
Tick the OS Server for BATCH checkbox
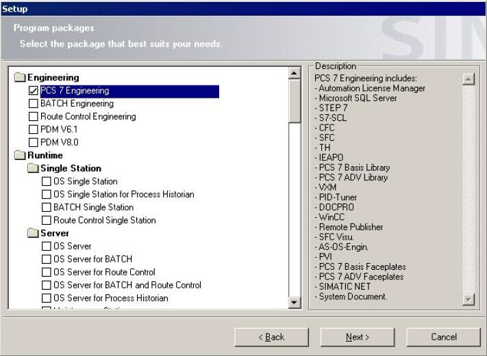coord(47,259)
